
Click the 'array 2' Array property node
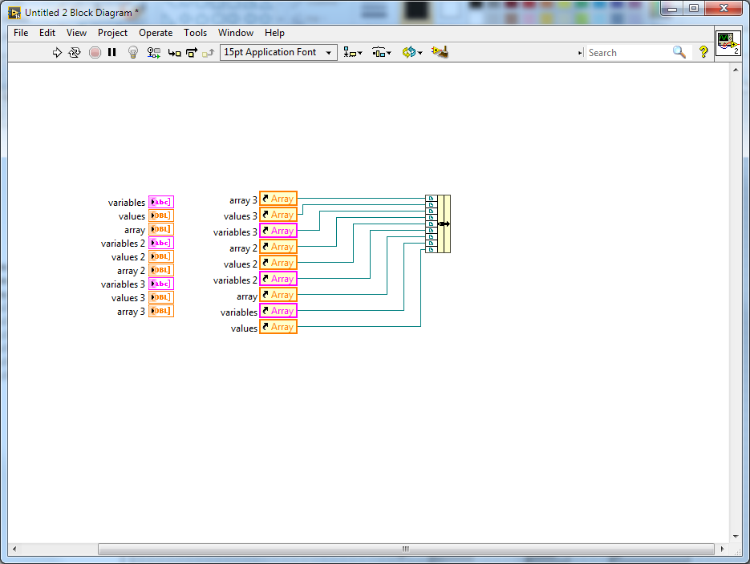[x=278, y=247]
